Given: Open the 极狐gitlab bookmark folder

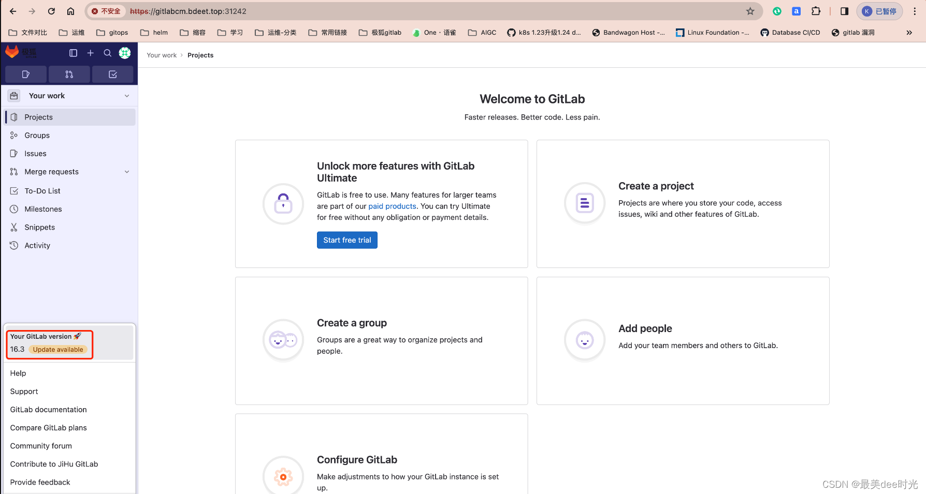Looking at the screenshot, I should click(x=380, y=33).
